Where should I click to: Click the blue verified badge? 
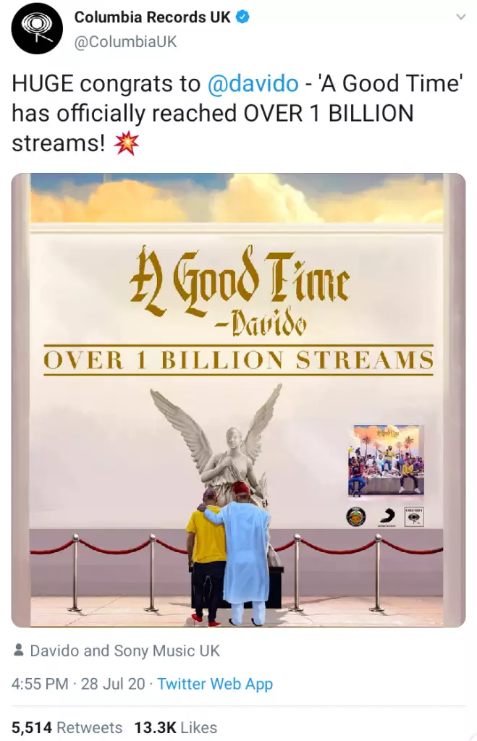pyautogui.click(x=242, y=17)
